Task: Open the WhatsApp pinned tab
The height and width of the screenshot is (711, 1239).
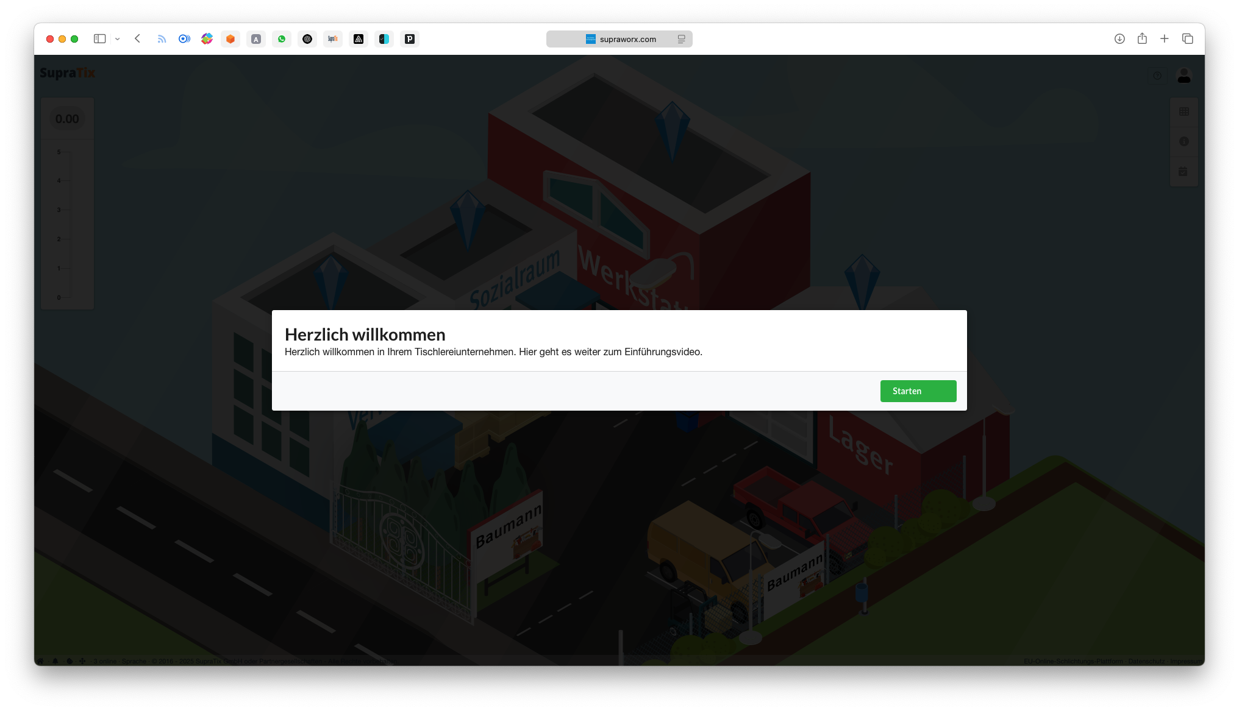Action: 282,39
